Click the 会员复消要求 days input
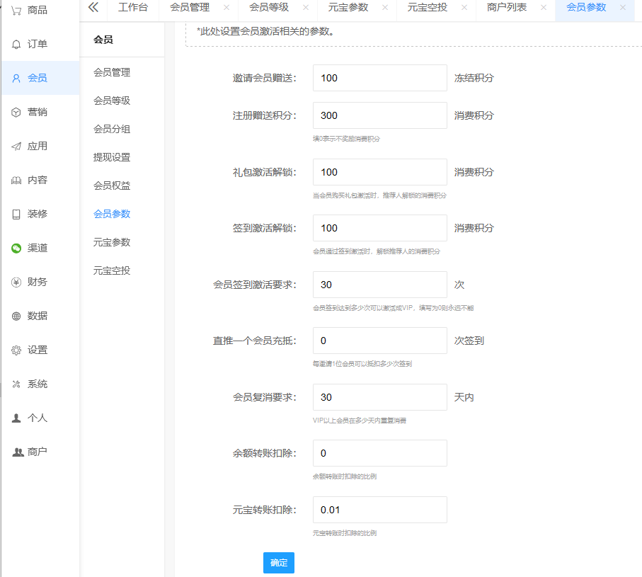The image size is (642, 577). point(379,397)
